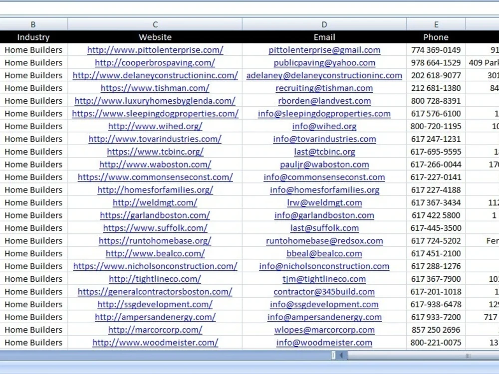Click email info@commonsenseconst.com
This screenshot has height=374, width=499.
[x=324, y=177]
